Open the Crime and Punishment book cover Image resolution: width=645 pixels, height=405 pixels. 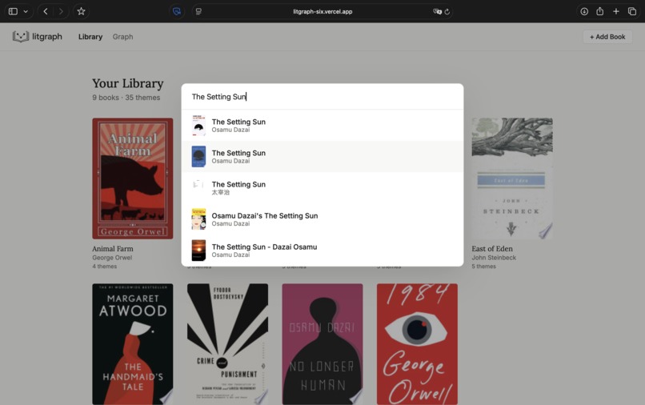pos(227,344)
